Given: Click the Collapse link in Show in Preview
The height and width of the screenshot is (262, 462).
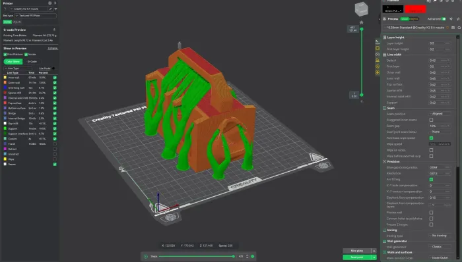Looking at the screenshot, I should coord(52,48).
